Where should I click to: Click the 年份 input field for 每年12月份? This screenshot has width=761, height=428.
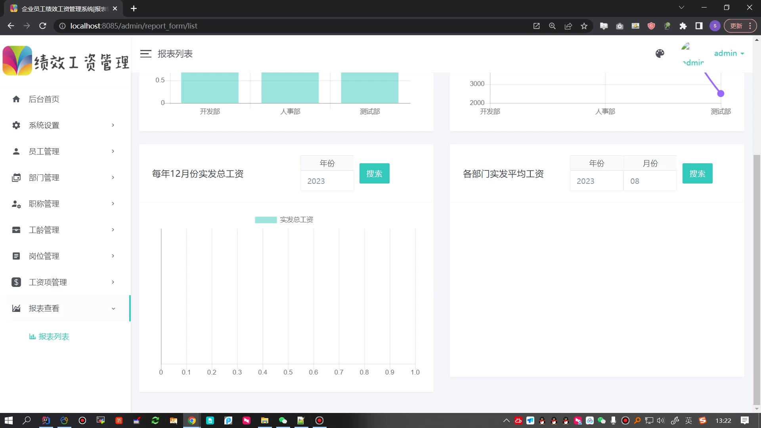[327, 181]
